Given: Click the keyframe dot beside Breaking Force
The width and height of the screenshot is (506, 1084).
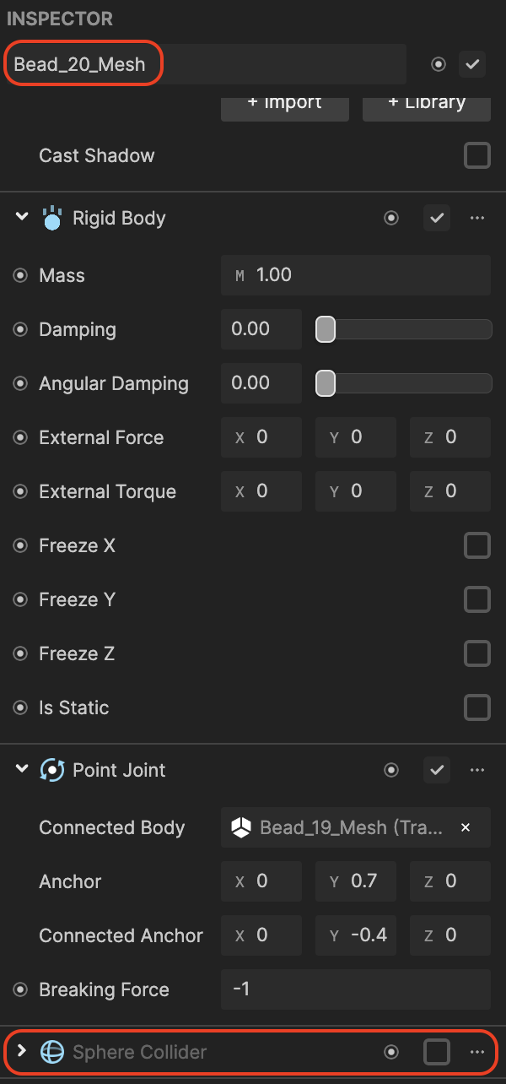Looking at the screenshot, I should (x=20, y=989).
